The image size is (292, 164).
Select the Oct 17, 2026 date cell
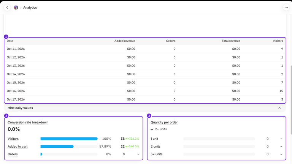[16, 99]
